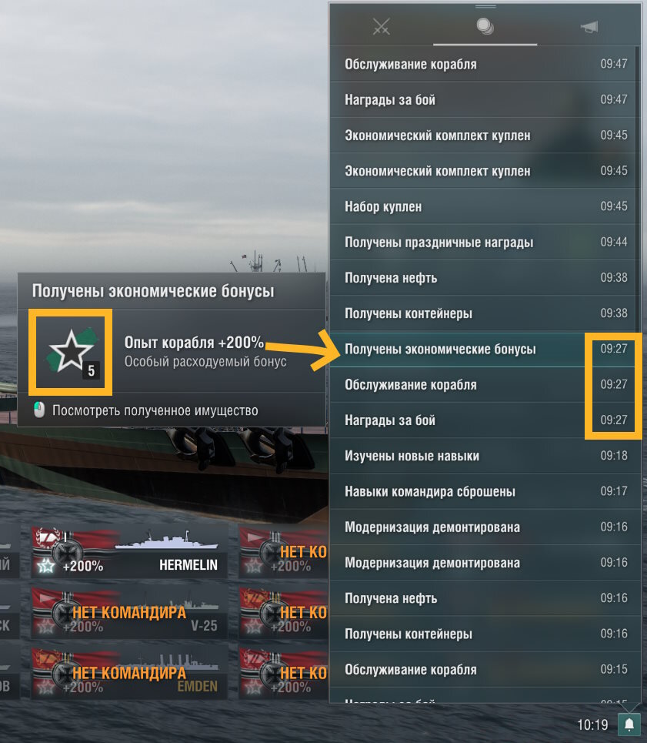
Task: Open "Получены контейнеры" notification at 09:16
Action: [485, 634]
